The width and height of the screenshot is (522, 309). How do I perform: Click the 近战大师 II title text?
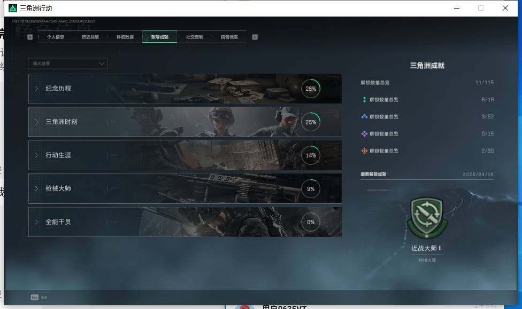tap(426, 248)
